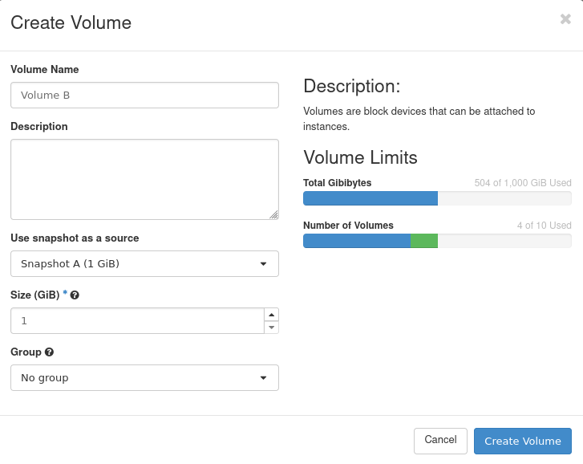Viewport: 583px width, 464px height.
Task: Click the "4 of 10 Used" text
Action: 544,226
